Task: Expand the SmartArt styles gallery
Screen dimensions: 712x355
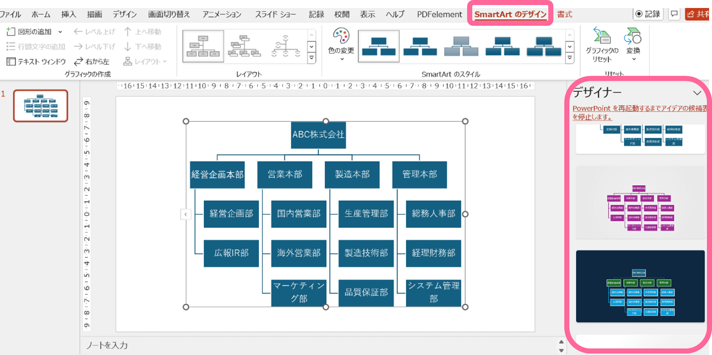Action: pyautogui.click(x=570, y=58)
